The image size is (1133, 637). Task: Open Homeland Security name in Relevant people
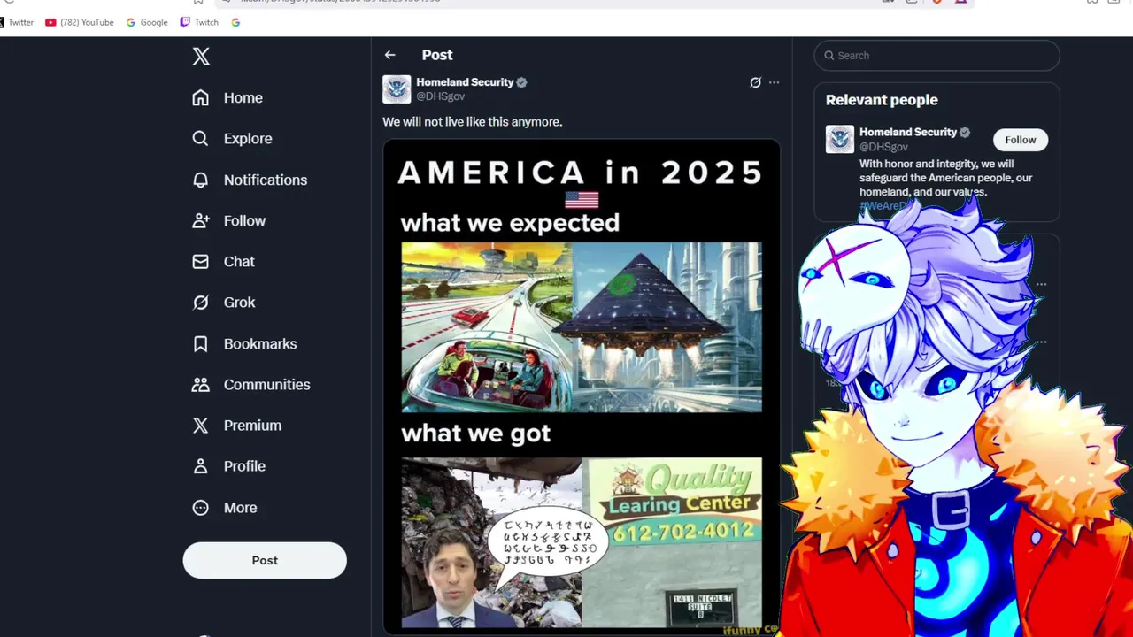(908, 133)
